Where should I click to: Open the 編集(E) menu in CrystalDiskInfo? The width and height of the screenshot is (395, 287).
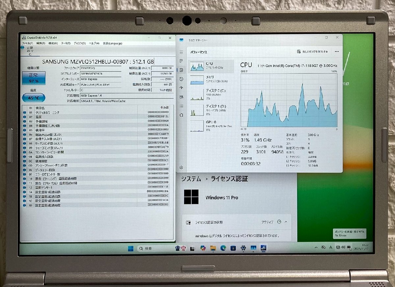point(41,43)
